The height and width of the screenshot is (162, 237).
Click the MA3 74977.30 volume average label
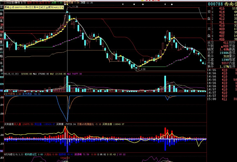74,74
